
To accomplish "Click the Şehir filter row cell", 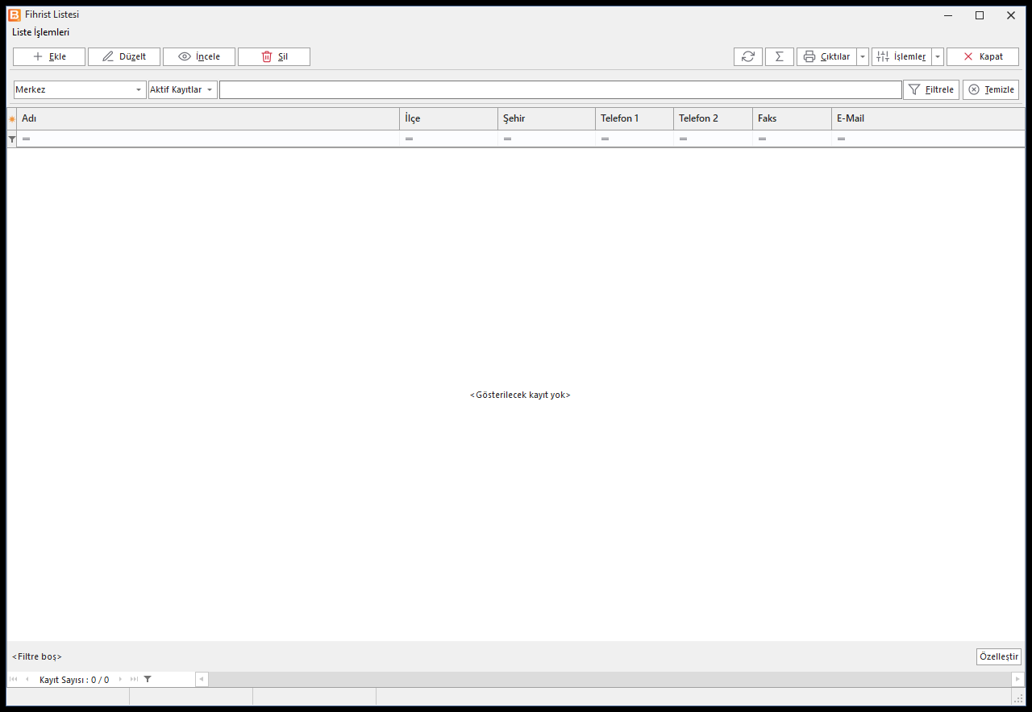I will (547, 139).
